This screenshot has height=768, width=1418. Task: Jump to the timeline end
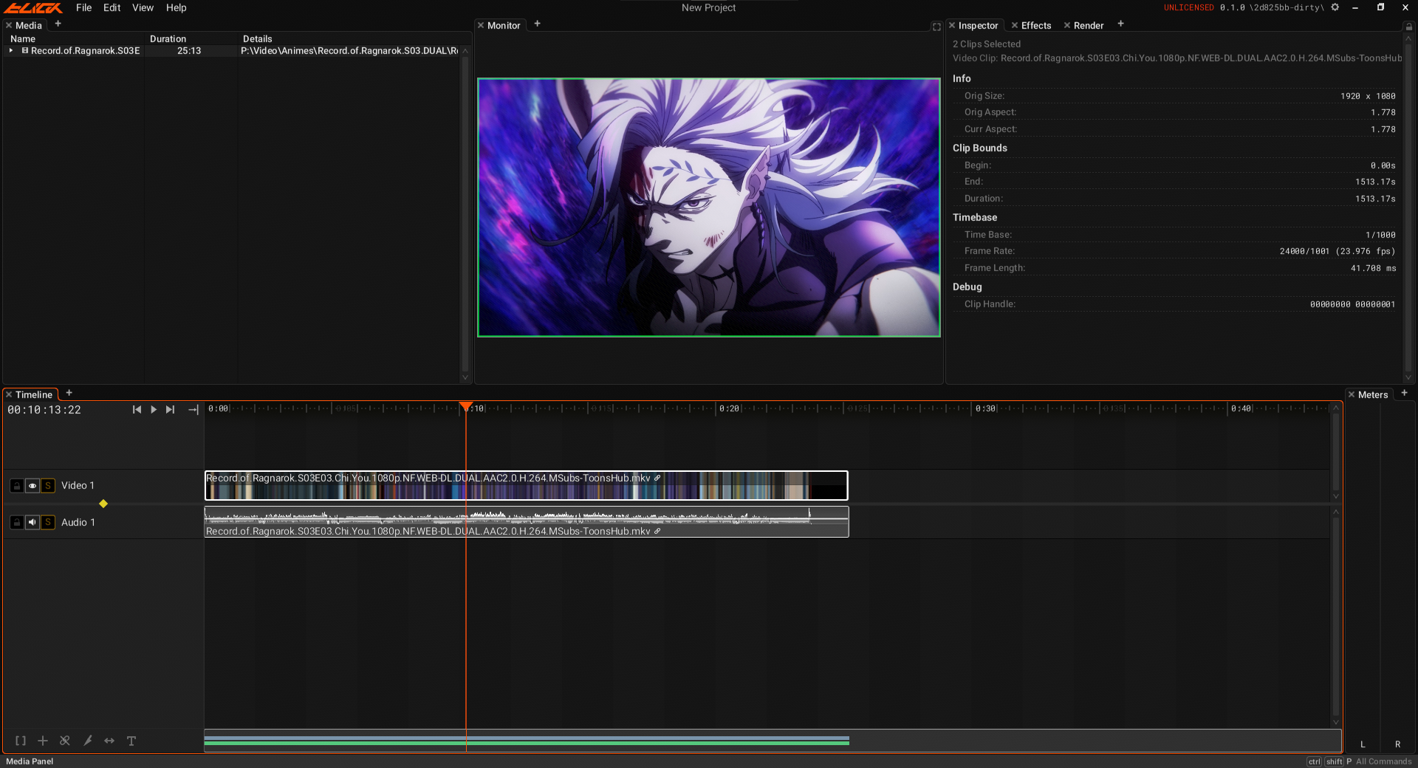click(x=171, y=410)
